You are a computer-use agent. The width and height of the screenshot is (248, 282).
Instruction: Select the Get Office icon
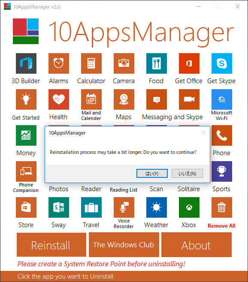tap(189, 63)
